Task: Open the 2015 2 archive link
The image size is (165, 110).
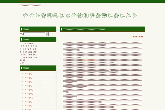Action: pos(28,82)
